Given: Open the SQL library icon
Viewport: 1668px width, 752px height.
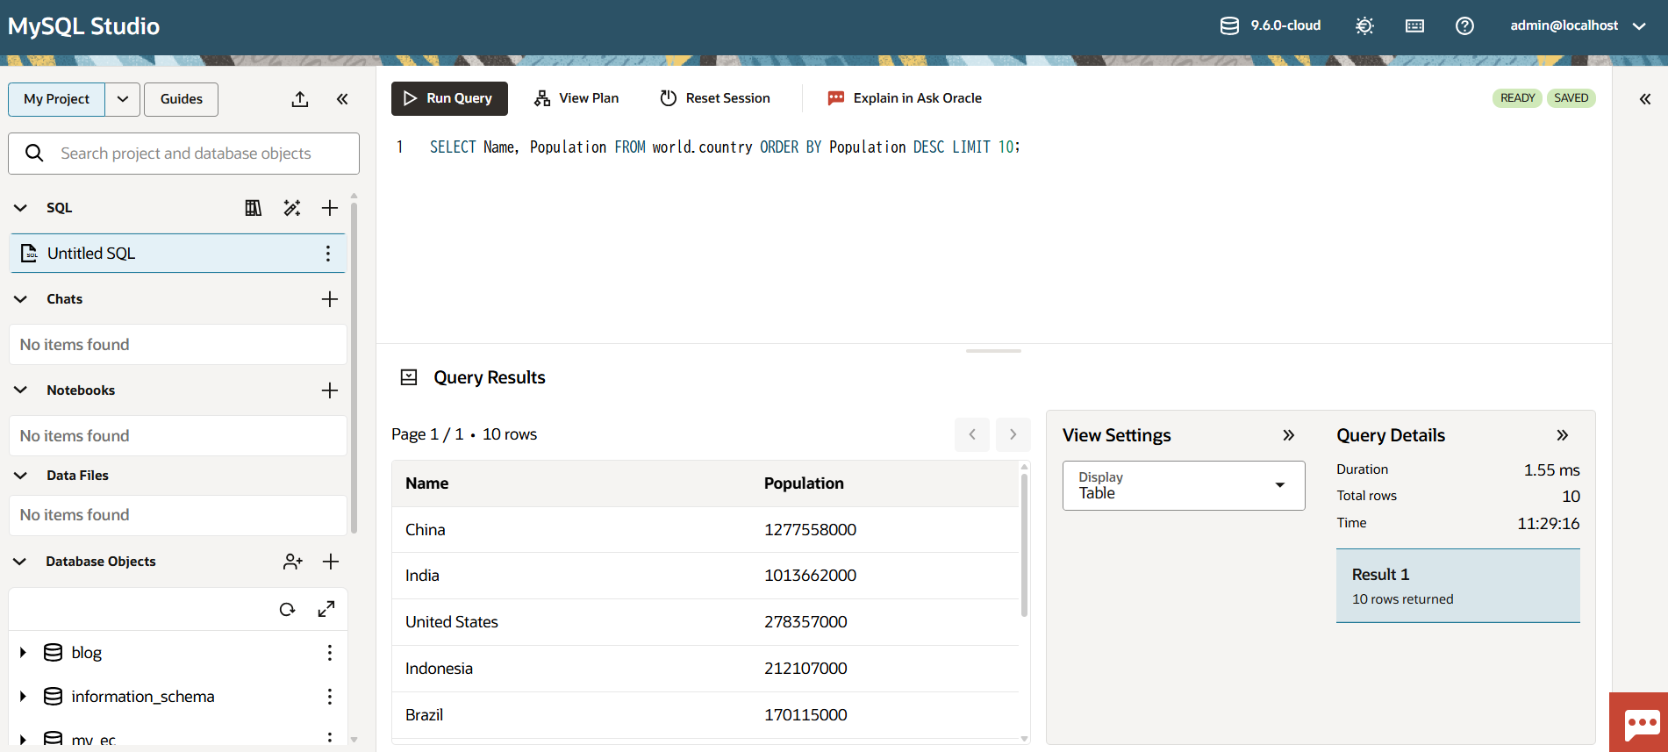Looking at the screenshot, I should (253, 208).
